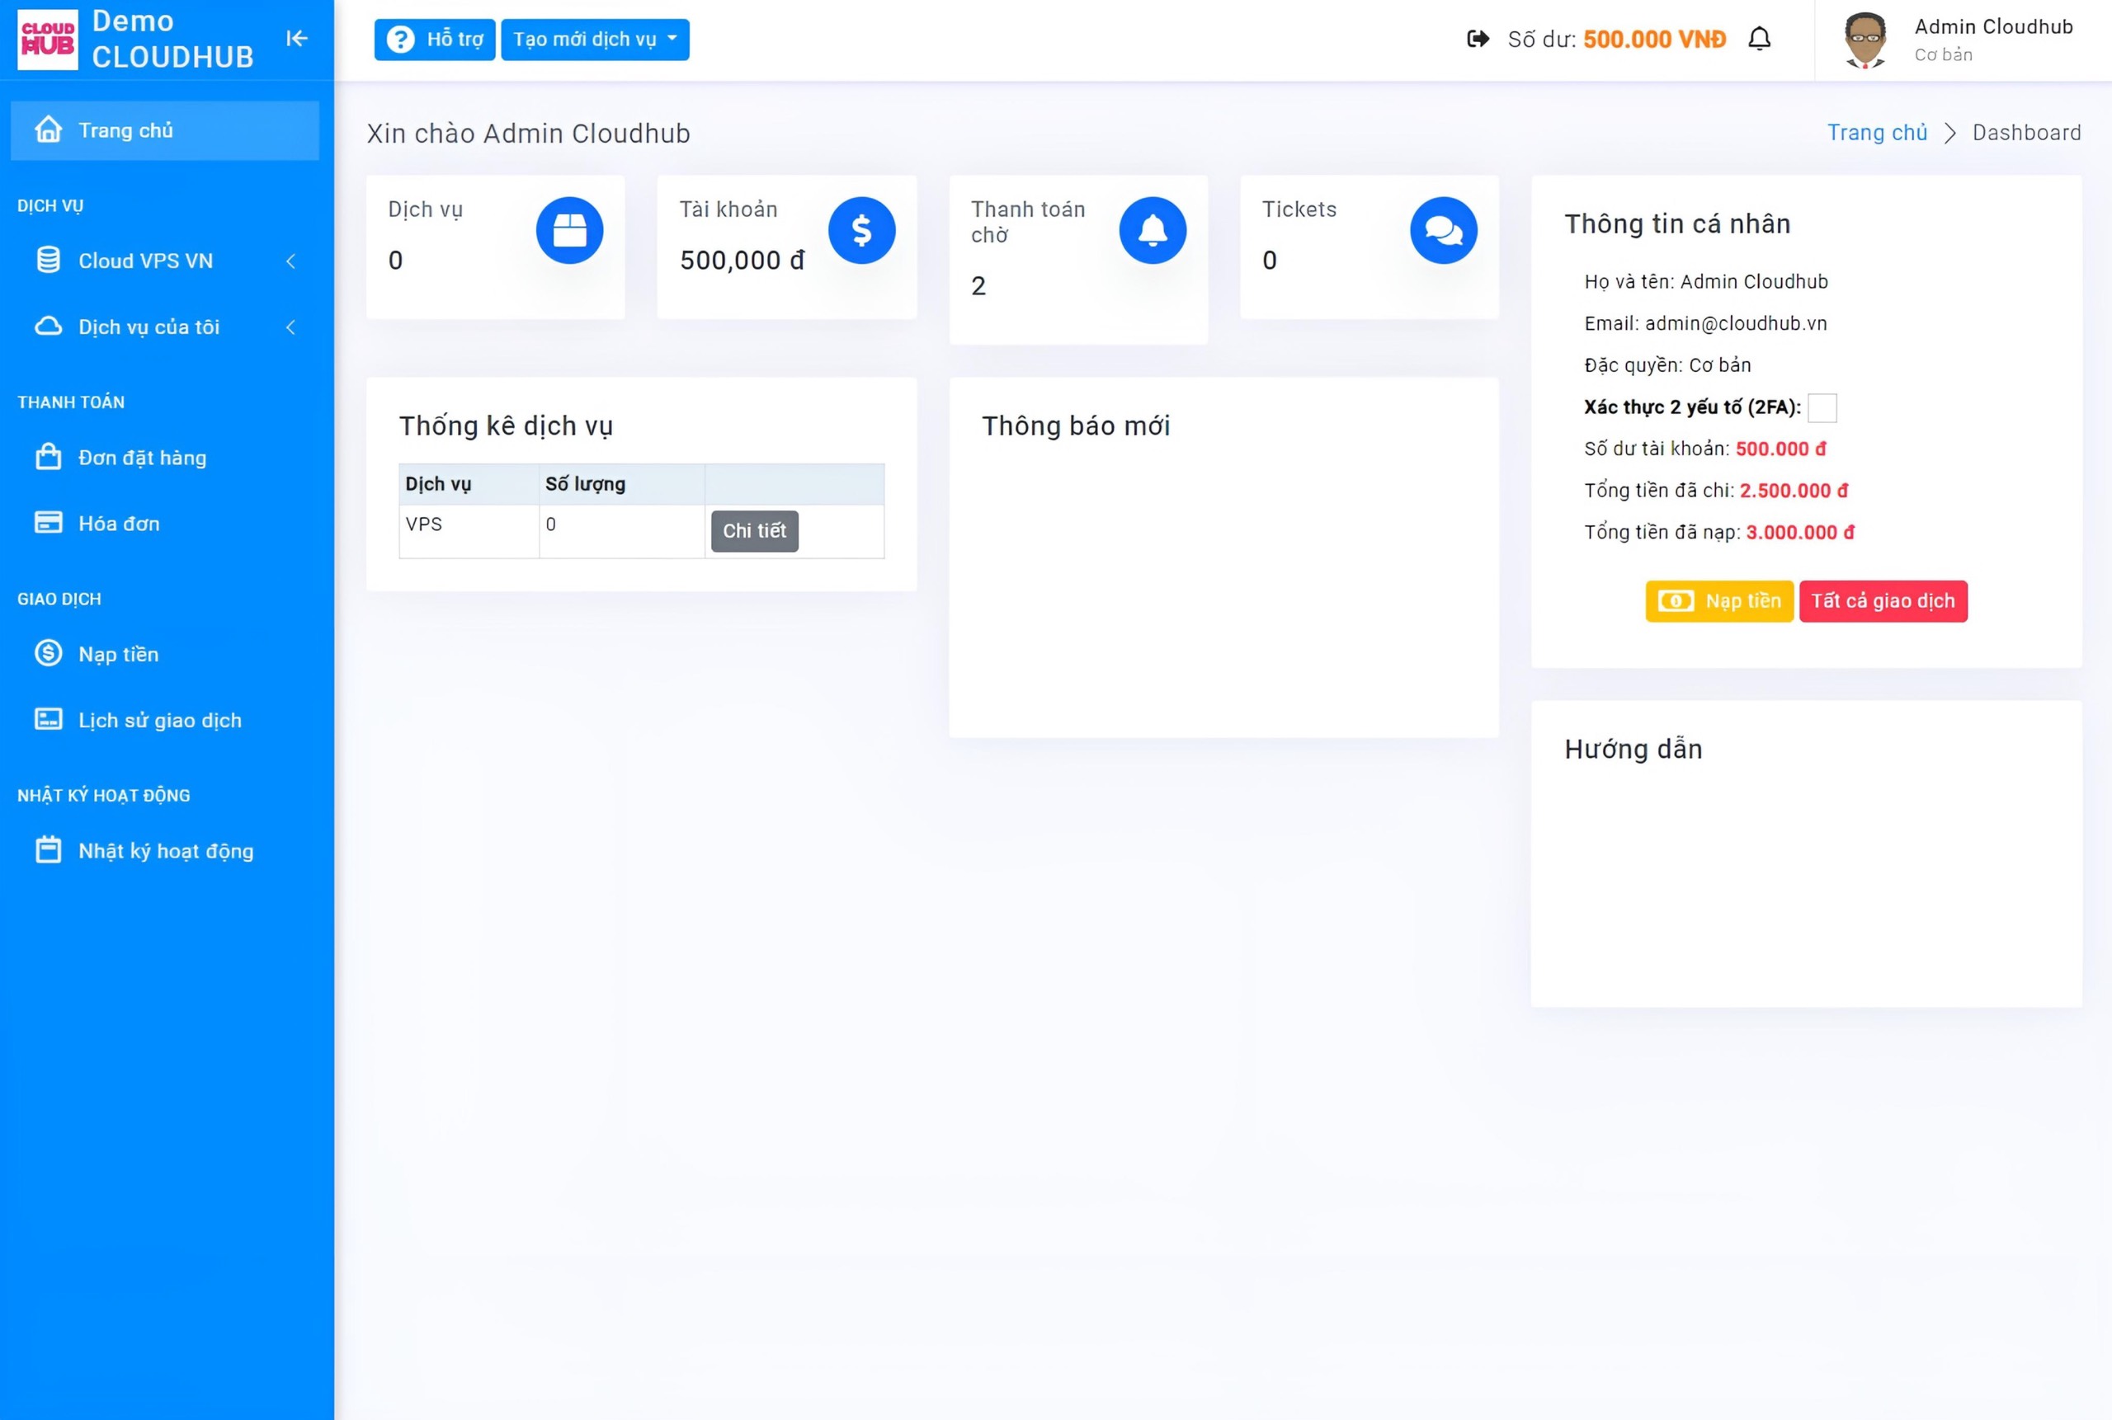2112x1420 pixels.
Task: Open notifications via the bell icon
Action: pyautogui.click(x=1761, y=39)
